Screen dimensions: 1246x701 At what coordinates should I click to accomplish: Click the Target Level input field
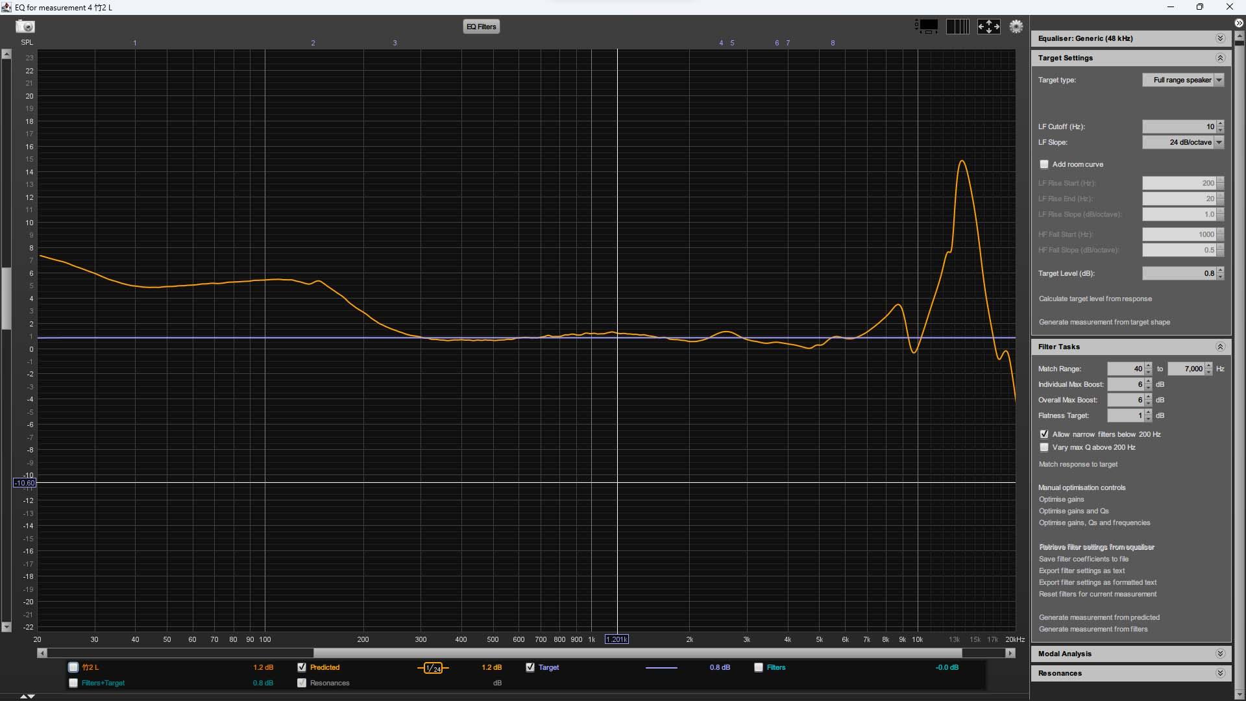(x=1179, y=274)
